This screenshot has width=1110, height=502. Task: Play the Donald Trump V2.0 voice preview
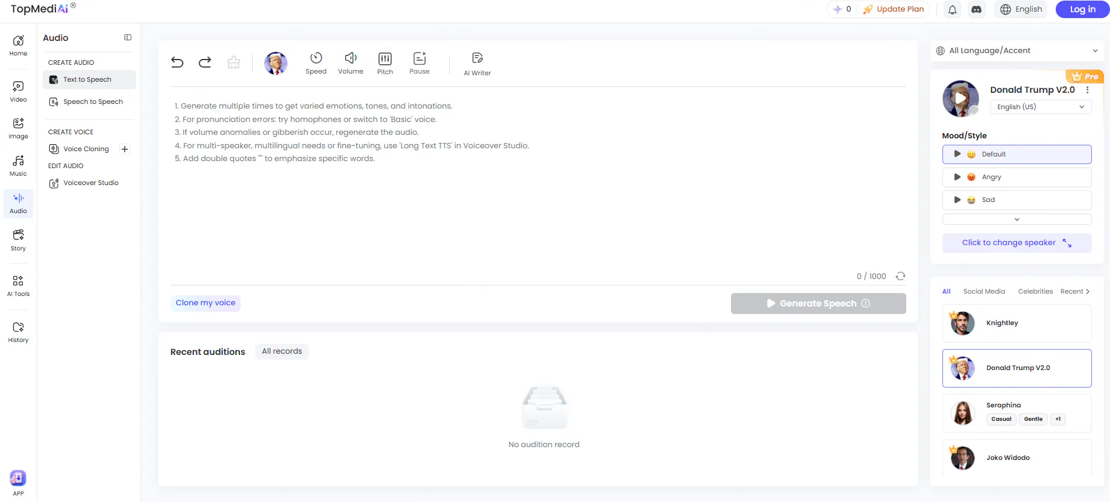coord(961,99)
